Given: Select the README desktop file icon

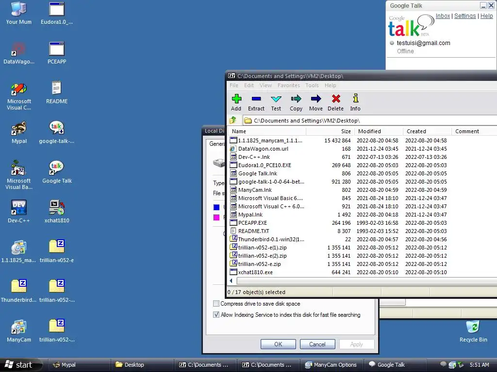Looking at the screenshot, I should (x=57, y=93).
